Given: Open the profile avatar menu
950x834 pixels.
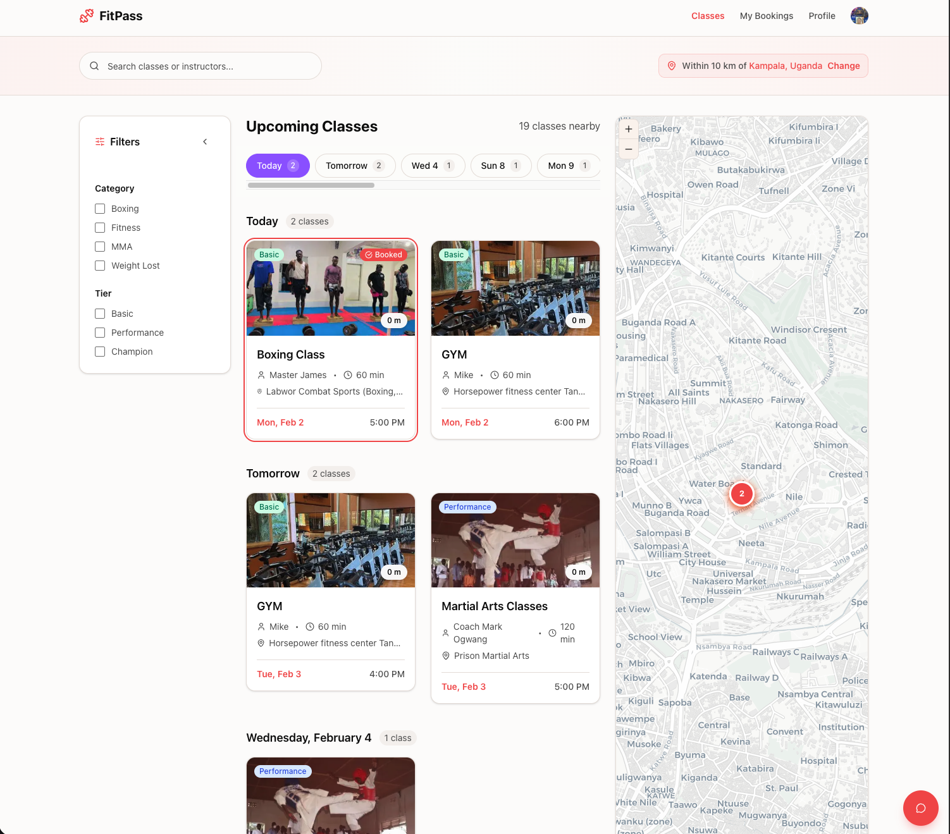Looking at the screenshot, I should pyautogui.click(x=859, y=16).
